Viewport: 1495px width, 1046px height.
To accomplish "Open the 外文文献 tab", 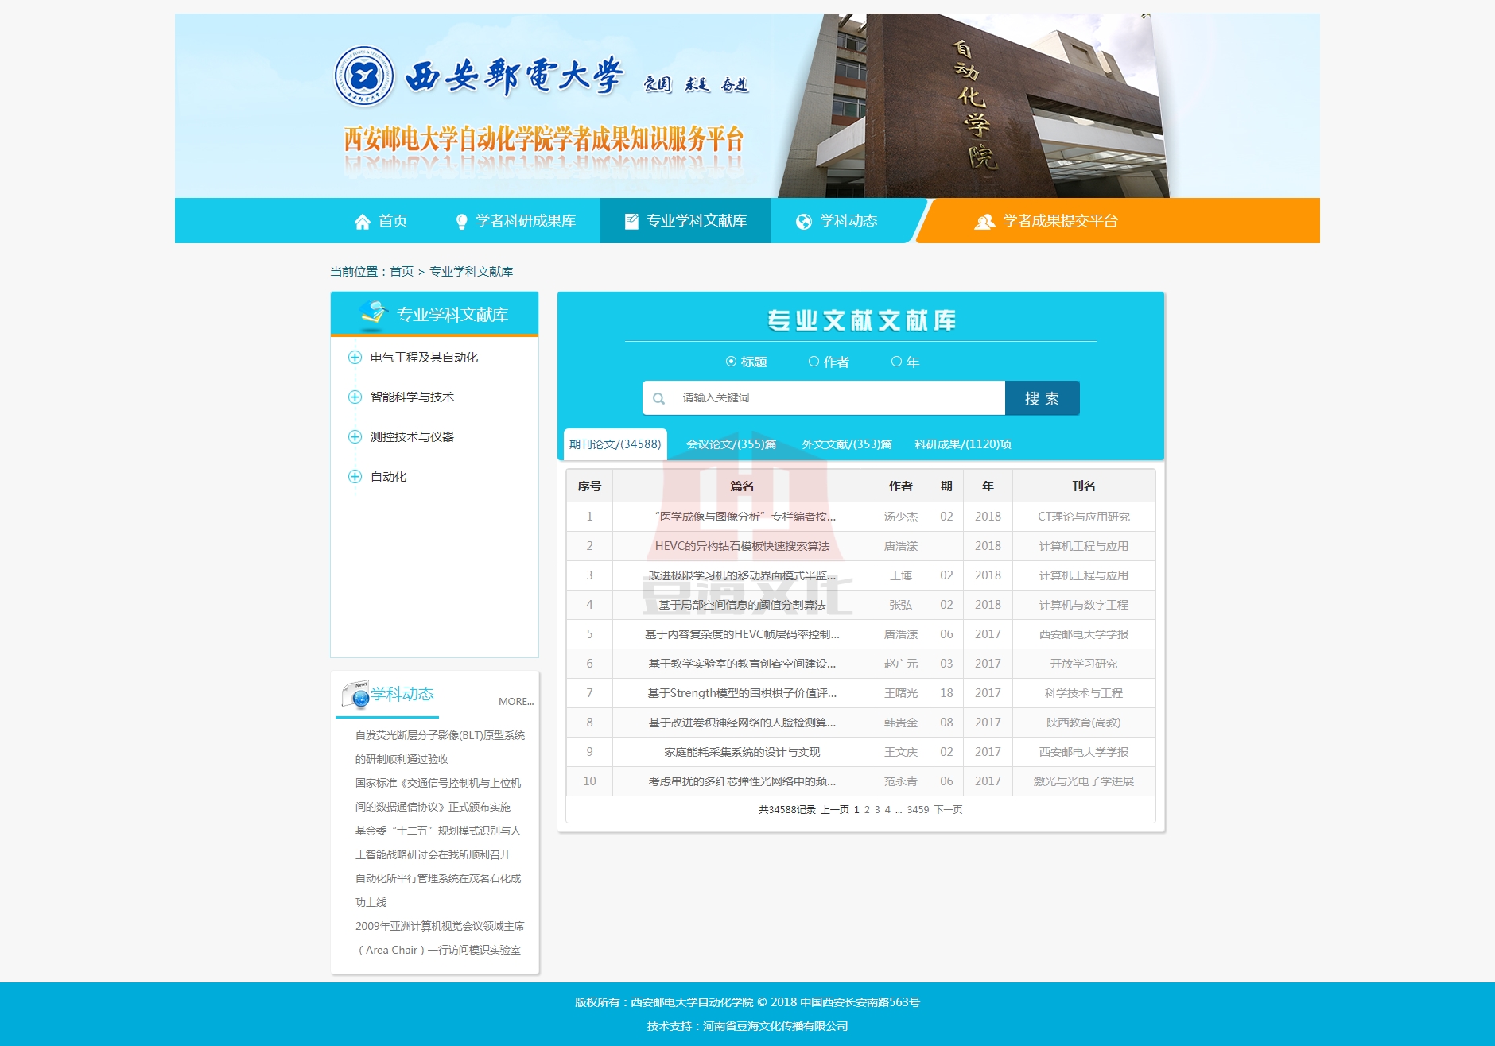I will pos(846,444).
